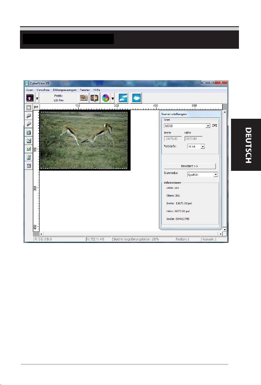This screenshot has width=261, height=385.
Task: Click the film type portrait icon
Action: 30,98
